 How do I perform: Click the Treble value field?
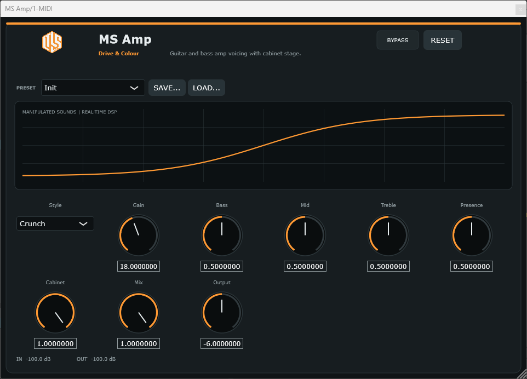(388, 266)
